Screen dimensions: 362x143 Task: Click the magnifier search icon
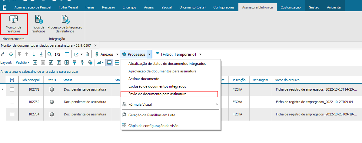pyautogui.click(x=50, y=54)
